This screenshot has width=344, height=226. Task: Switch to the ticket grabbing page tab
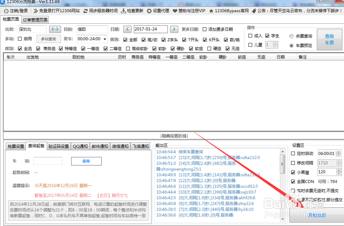coord(11,19)
